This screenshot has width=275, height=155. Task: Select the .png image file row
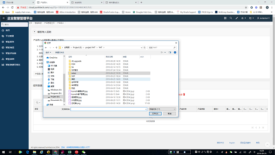click(x=109, y=103)
